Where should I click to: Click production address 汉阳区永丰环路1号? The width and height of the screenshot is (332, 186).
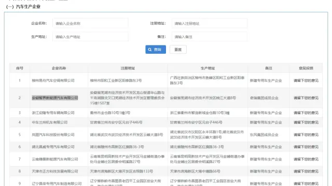pyautogui.click(x=207, y=134)
